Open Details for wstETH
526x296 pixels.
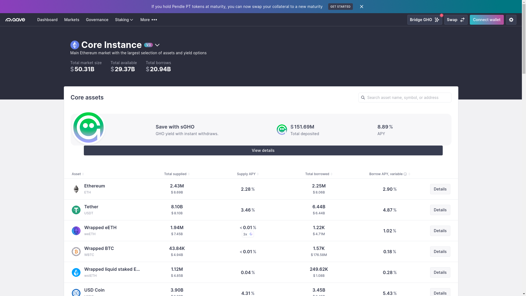click(440, 272)
